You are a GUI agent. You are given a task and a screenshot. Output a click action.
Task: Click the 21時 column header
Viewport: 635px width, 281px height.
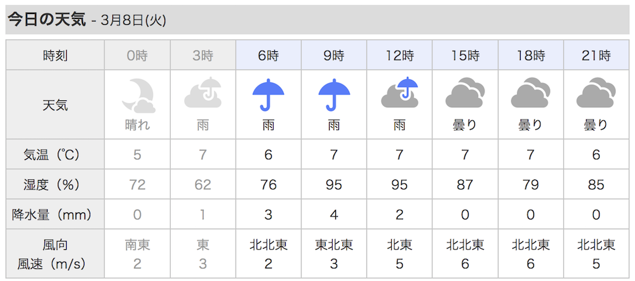click(x=596, y=55)
